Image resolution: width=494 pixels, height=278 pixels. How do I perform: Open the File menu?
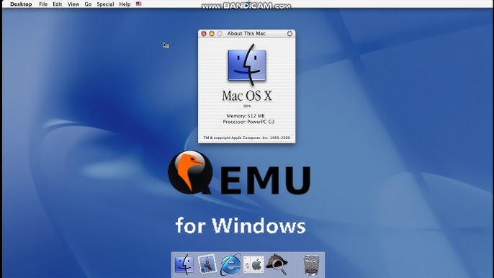click(43, 4)
